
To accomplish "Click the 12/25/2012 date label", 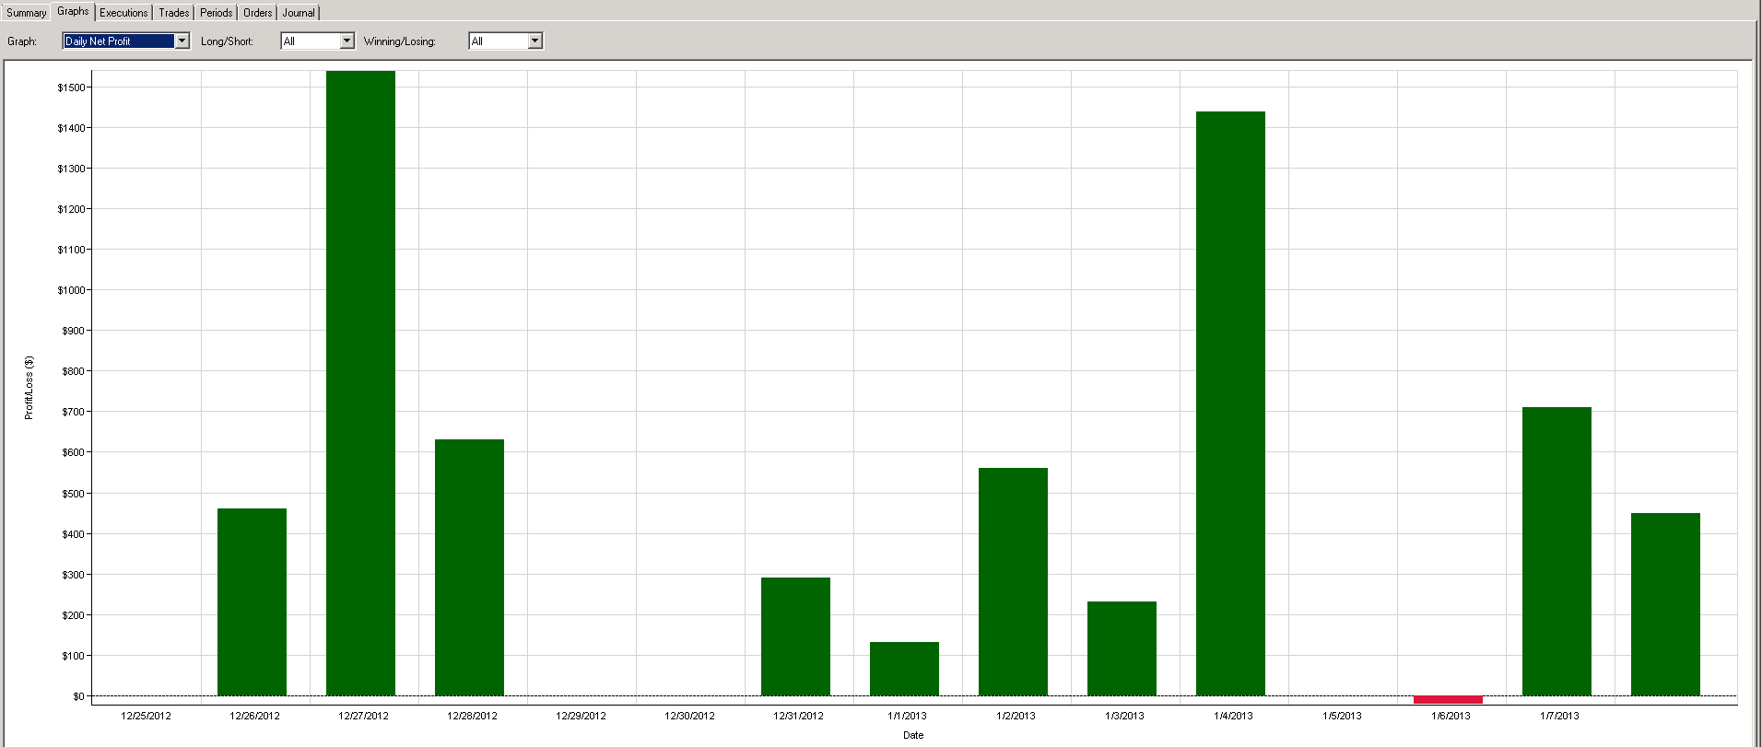I will coord(146,716).
